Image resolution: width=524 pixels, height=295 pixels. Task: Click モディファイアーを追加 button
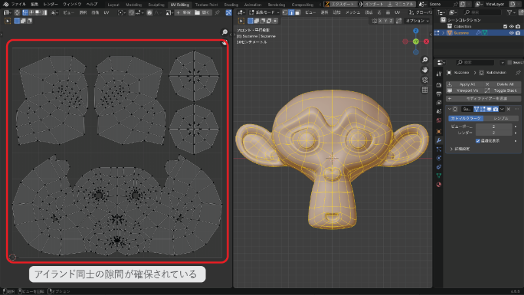tap(483, 99)
